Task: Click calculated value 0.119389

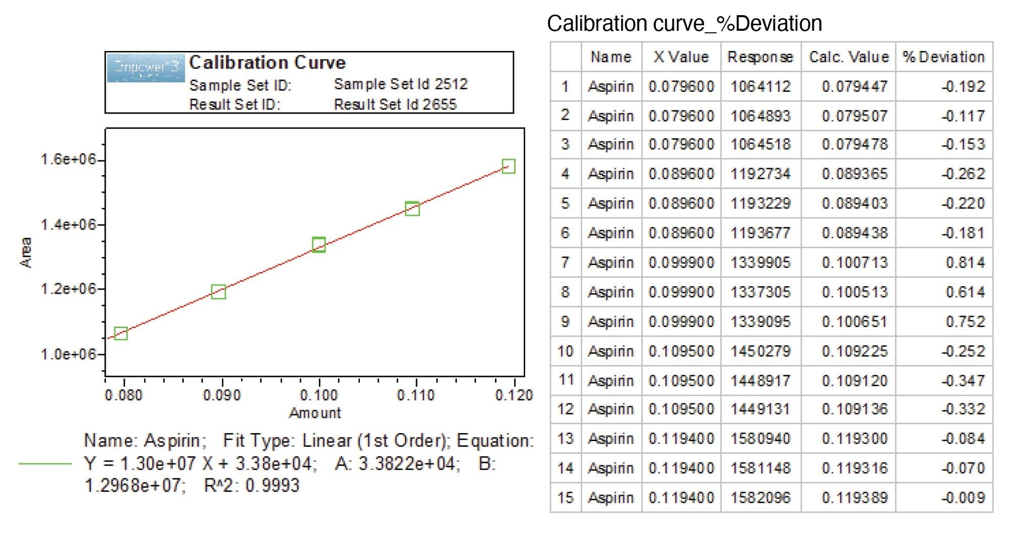Action: pos(855,498)
